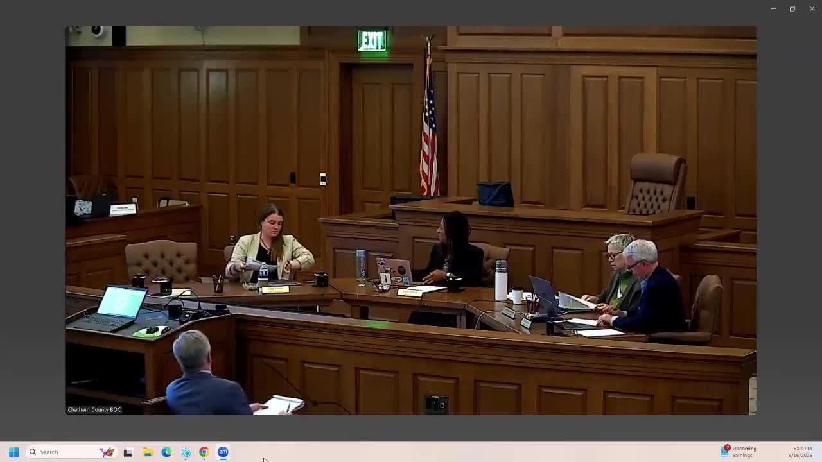Image resolution: width=822 pixels, height=462 pixels.
Task: Switch to the Zoom app on the taskbar
Action: click(223, 452)
